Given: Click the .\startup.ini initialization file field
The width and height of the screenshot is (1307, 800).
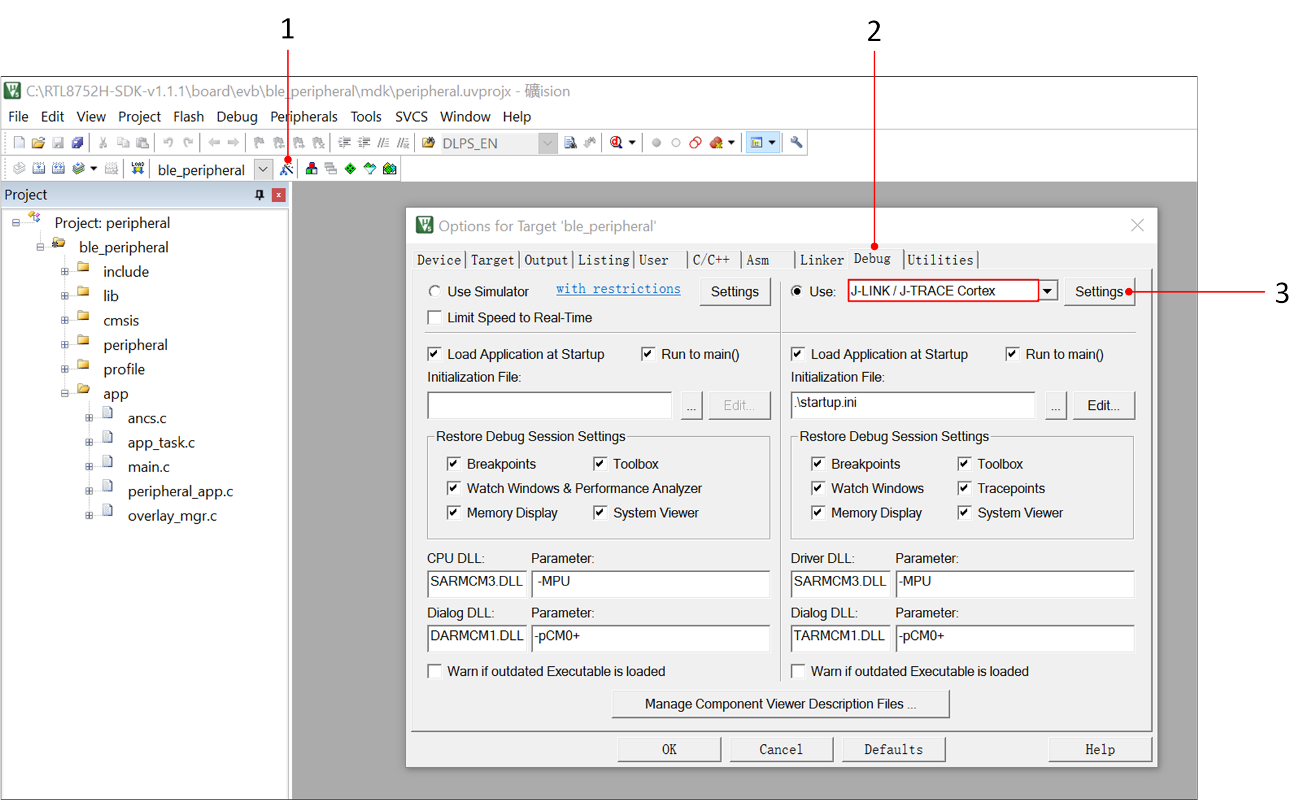Looking at the screenshot, I should [913, 405].
